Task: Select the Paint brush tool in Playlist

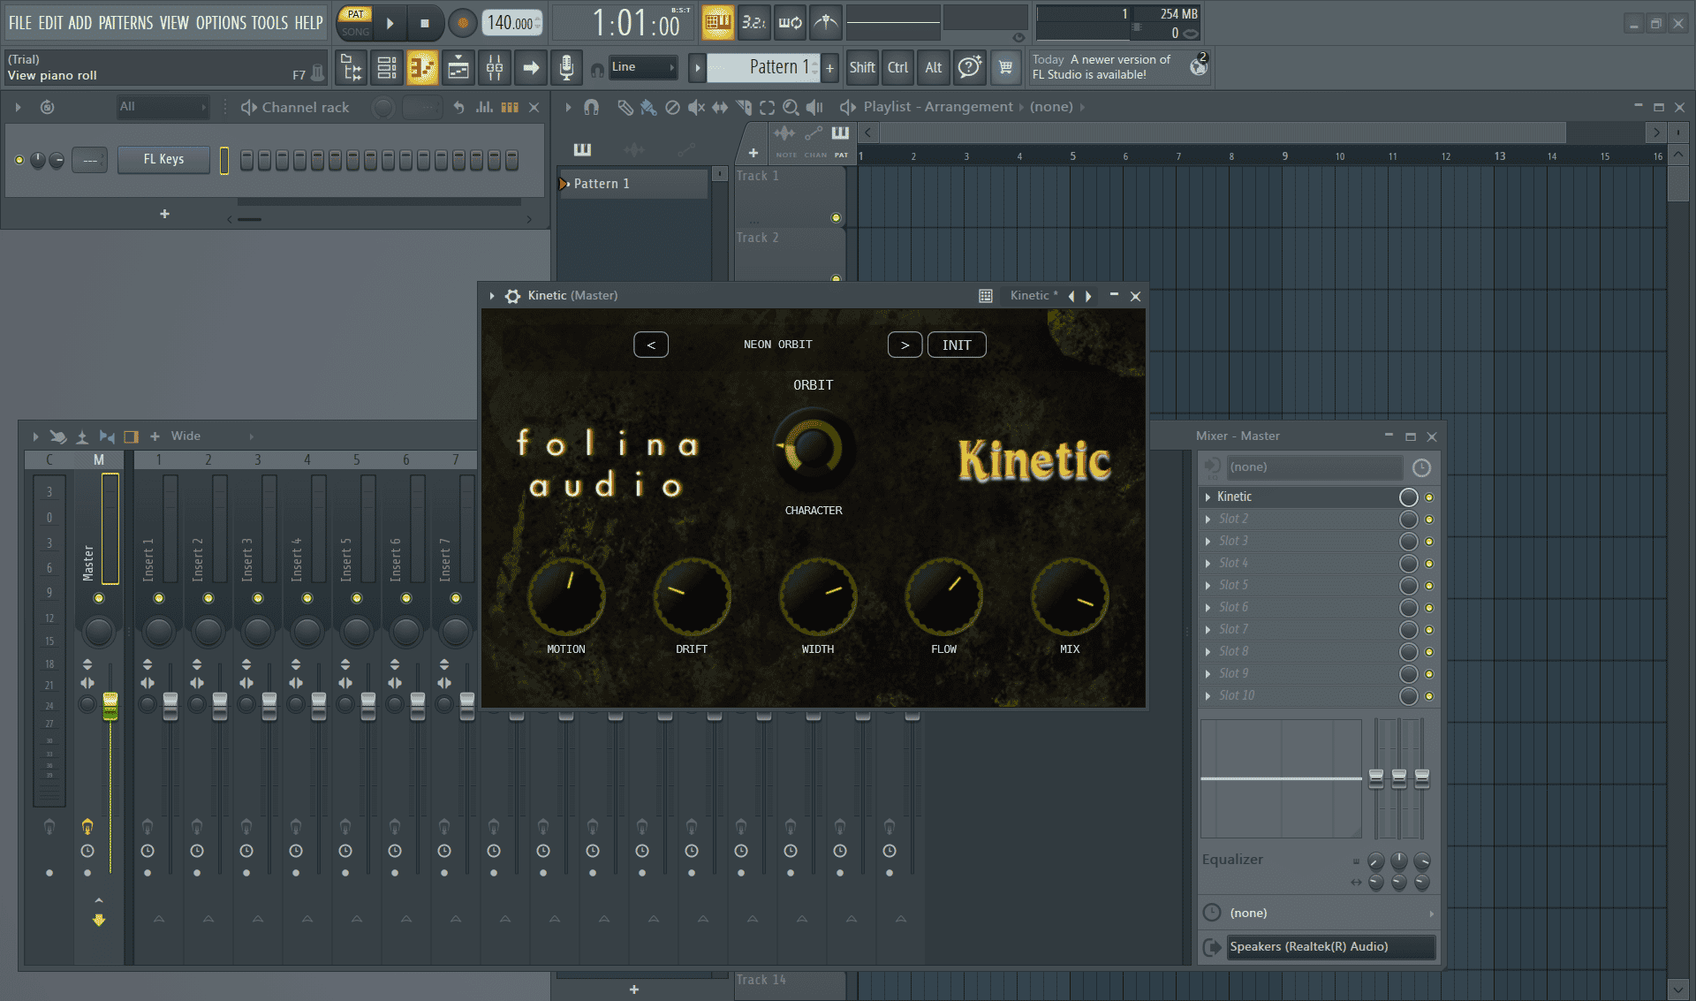Action: tap(648, 107)
